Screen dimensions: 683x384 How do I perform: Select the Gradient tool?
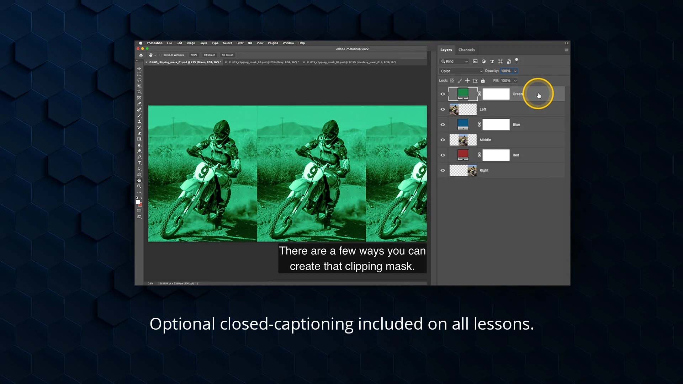139,139
